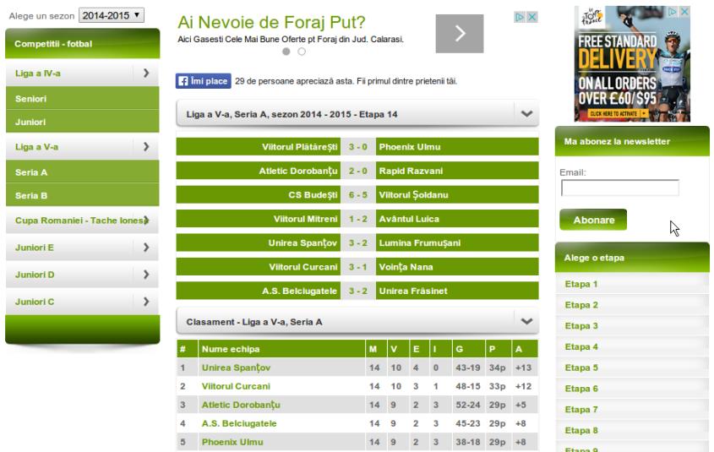Click the Facebook Îmi place button
The width and height of the screenshot is (714, 452).
pos(203,81)
